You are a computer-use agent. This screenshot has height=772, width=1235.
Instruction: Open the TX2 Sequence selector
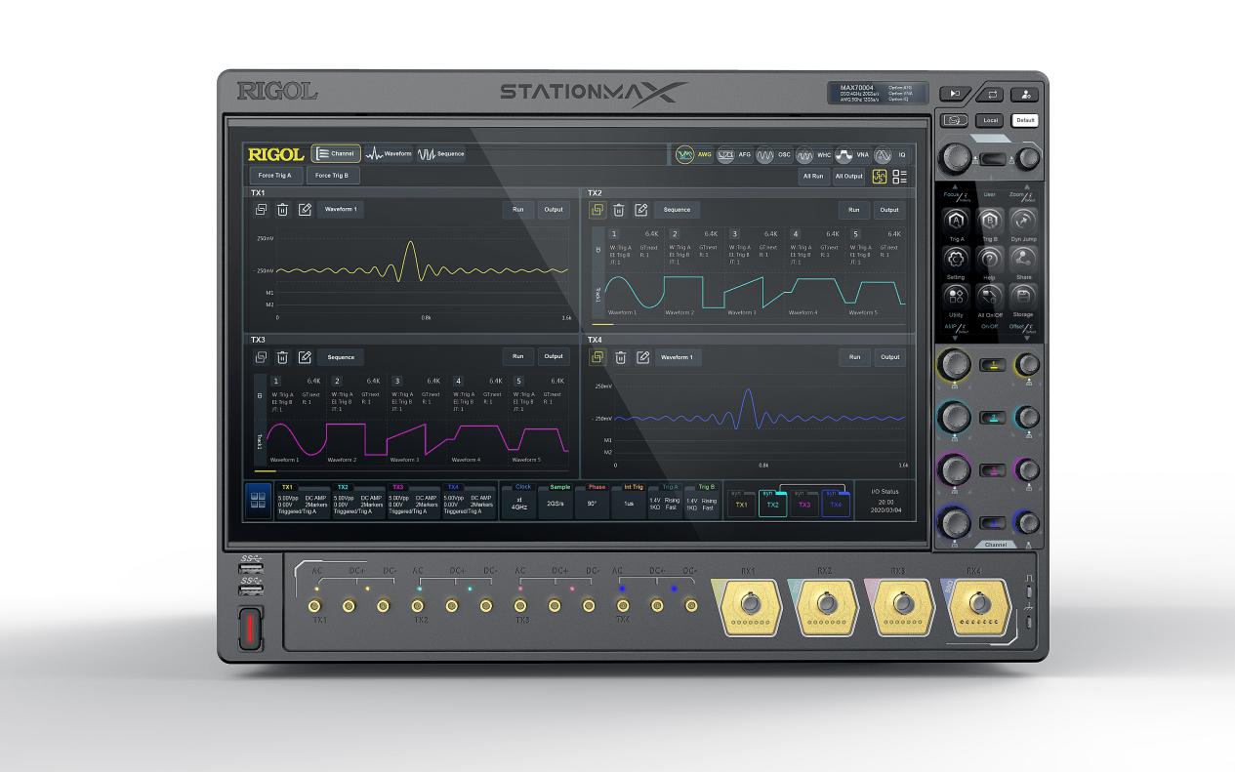[x=677, y=210]
